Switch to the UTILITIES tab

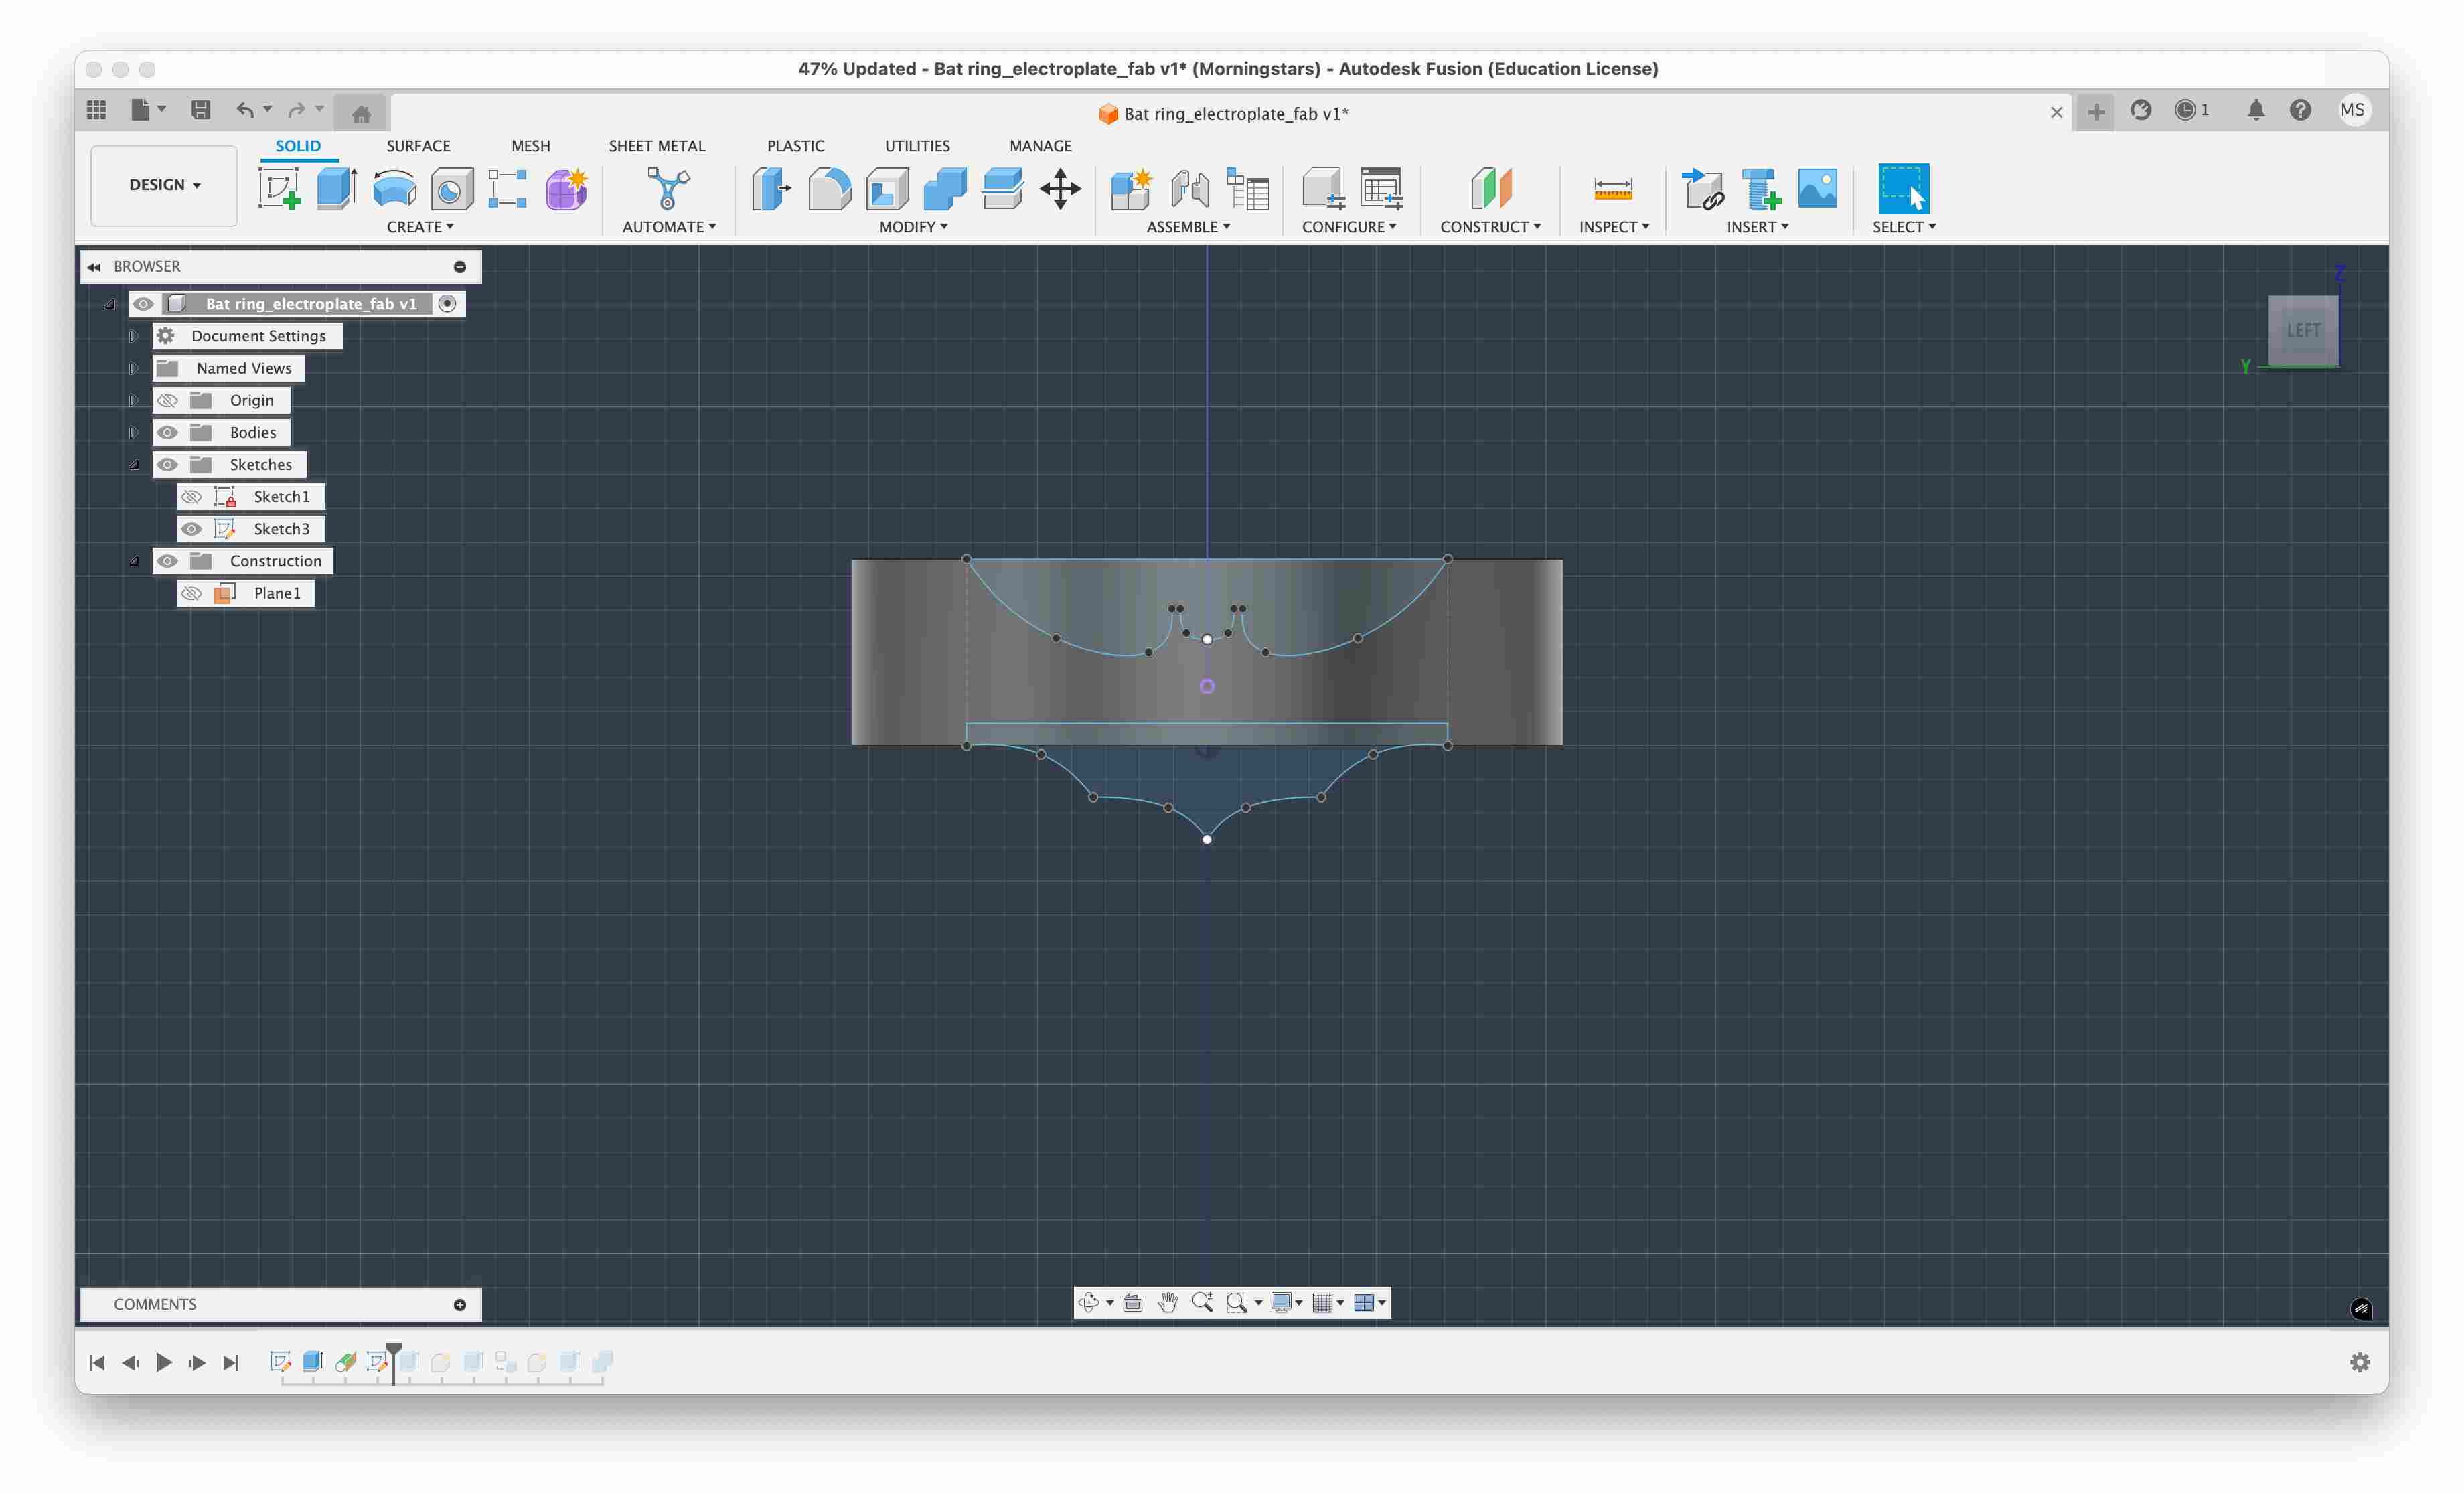tap(917, 146)
